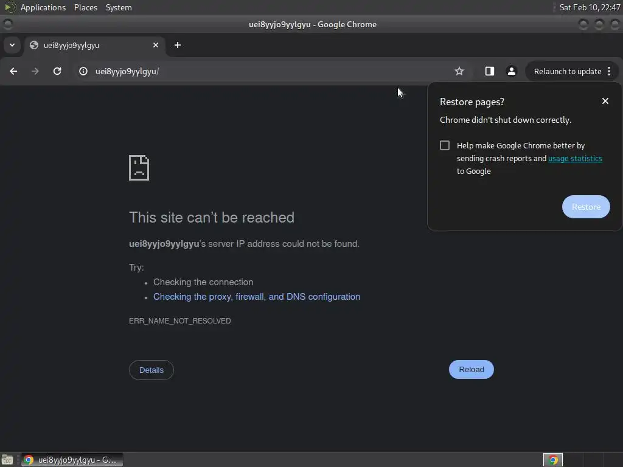Click ERR_NAME_NOT_RESOLVED error code text
Viewport: 623px width, 467px height.
pos(179,321)
